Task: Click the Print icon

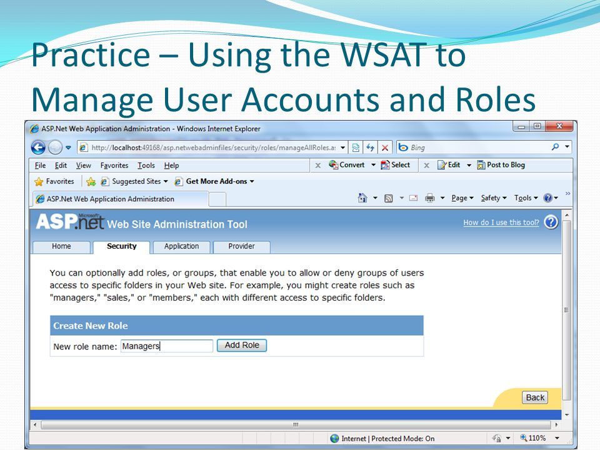Action: (x=430, y=198)
